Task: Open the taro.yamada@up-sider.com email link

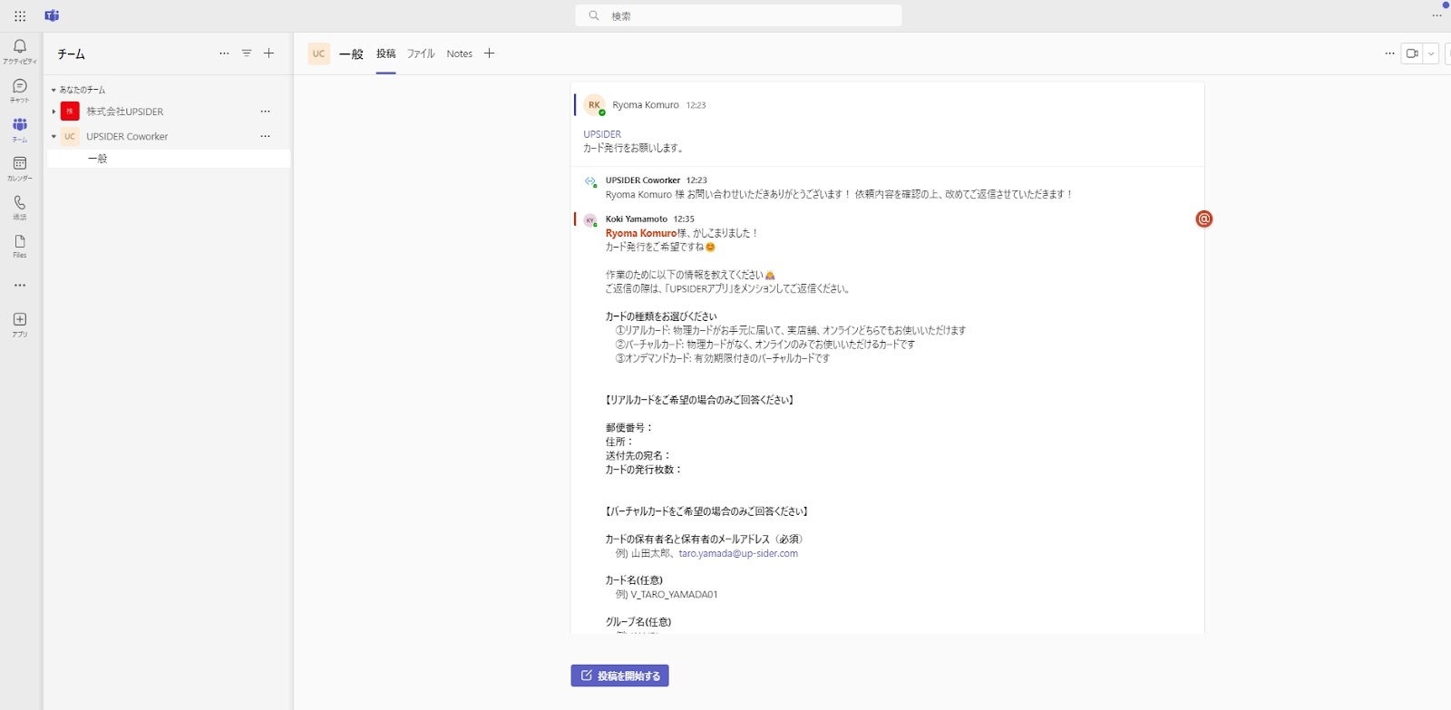Action: (x=738, y=553)
